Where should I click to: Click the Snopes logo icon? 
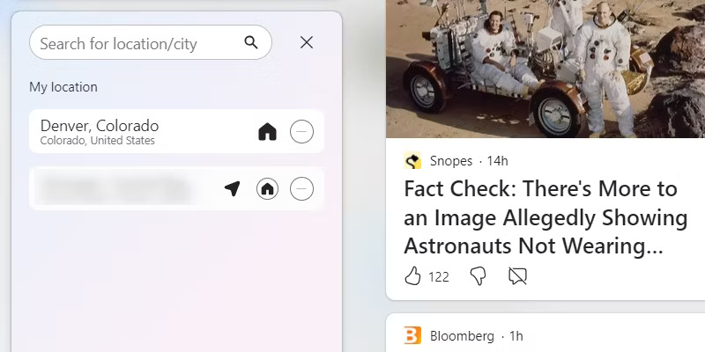pyautogui.click(x=412, y=160)
